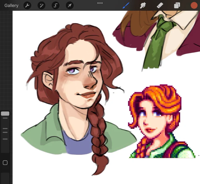Activate the Transform arrow tool

pos(70,6)
